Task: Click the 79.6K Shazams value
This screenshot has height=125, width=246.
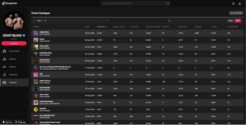Action: coord(181,33)
